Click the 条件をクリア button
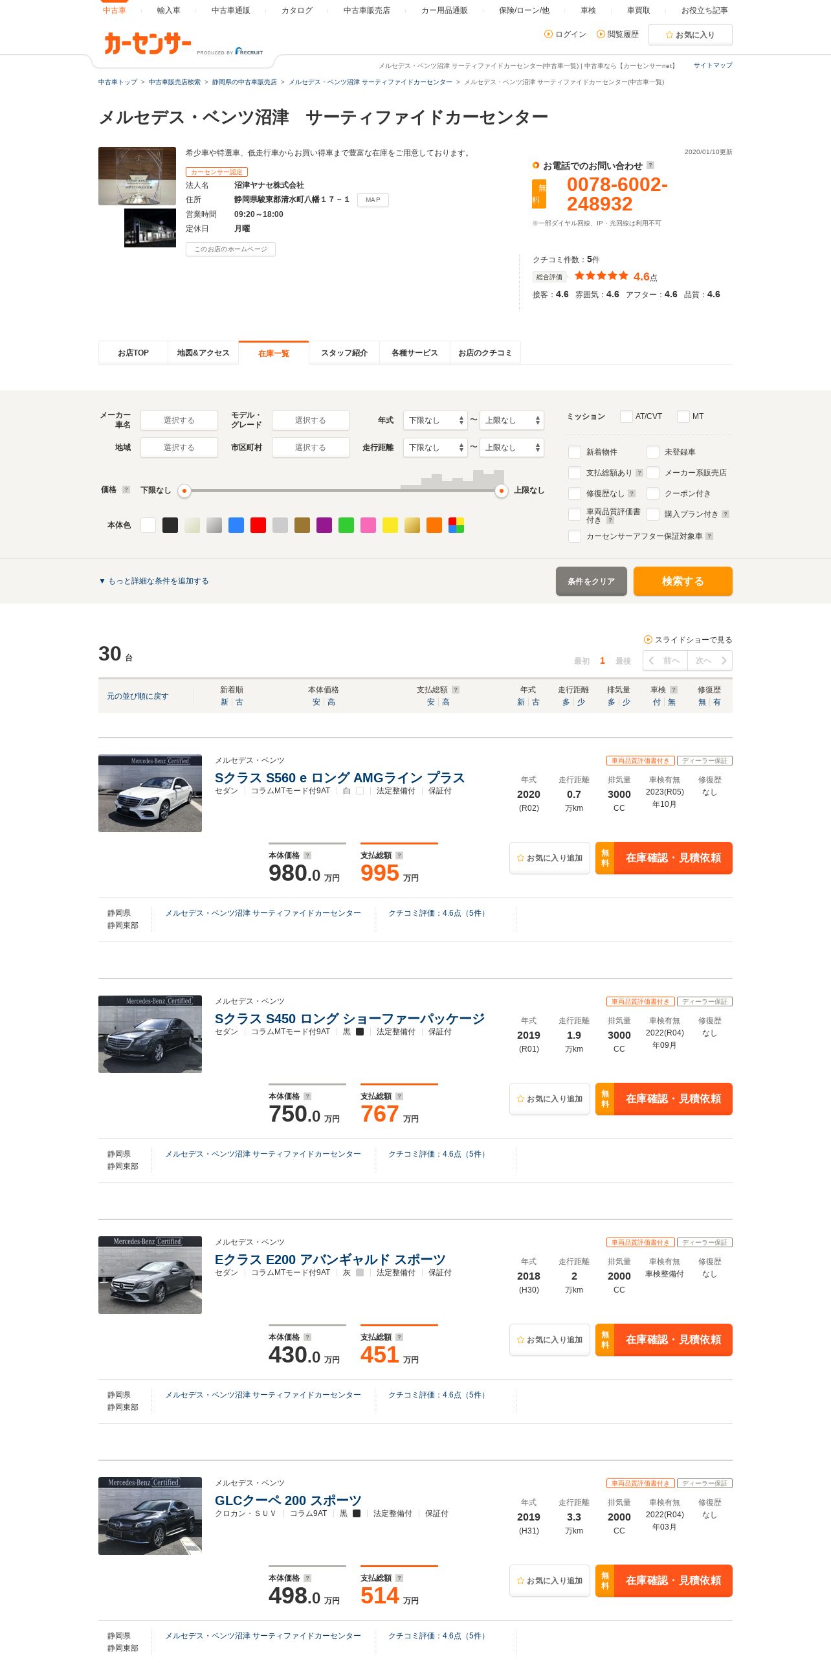The height and width of the screenshot is (1663, 831). click(x=592, y=581)
